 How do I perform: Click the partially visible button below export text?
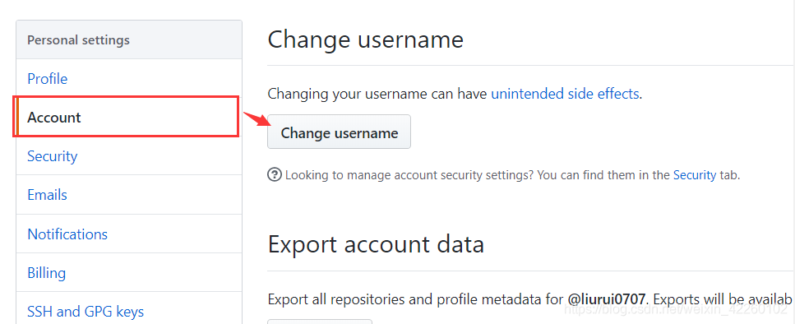(x=320, y=322)
